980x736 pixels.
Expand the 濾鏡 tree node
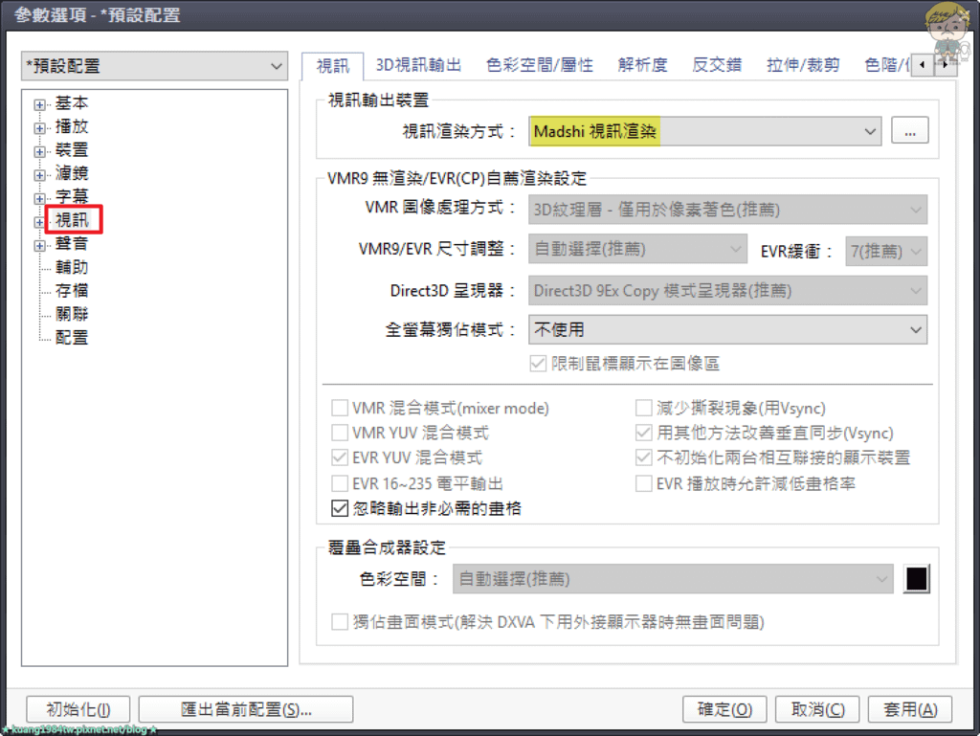click(x=39, y=175)
